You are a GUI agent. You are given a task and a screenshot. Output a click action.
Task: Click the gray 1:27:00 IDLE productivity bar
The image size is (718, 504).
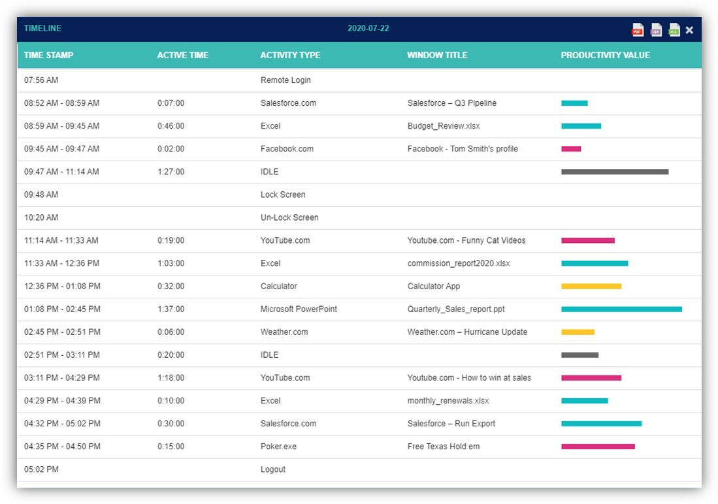click(615, 172)
